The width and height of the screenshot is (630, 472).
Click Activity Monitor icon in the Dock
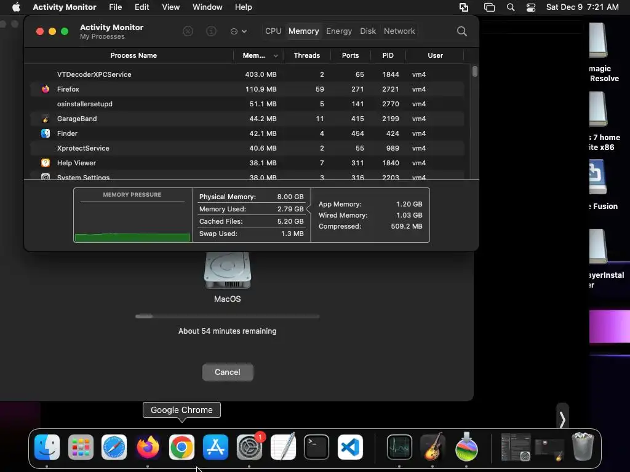(399, 447)
